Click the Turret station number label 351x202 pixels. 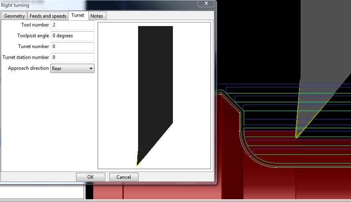pos(26,57)
